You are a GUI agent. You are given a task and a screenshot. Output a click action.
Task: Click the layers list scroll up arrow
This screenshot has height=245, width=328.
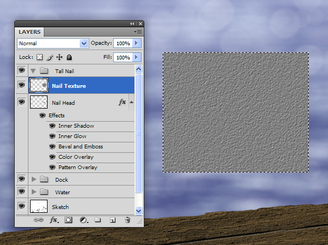pyautogui.click(x=138, y=69)
